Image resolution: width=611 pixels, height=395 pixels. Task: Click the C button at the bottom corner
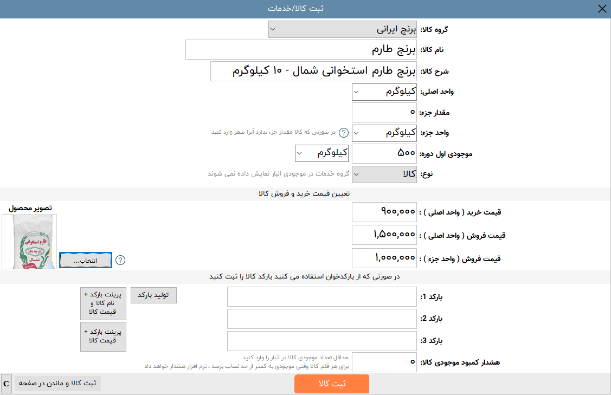coord(7,384)
